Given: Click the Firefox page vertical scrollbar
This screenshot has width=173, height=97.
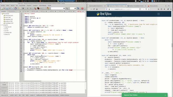Looking at the screenshot, I should (172, 45).
